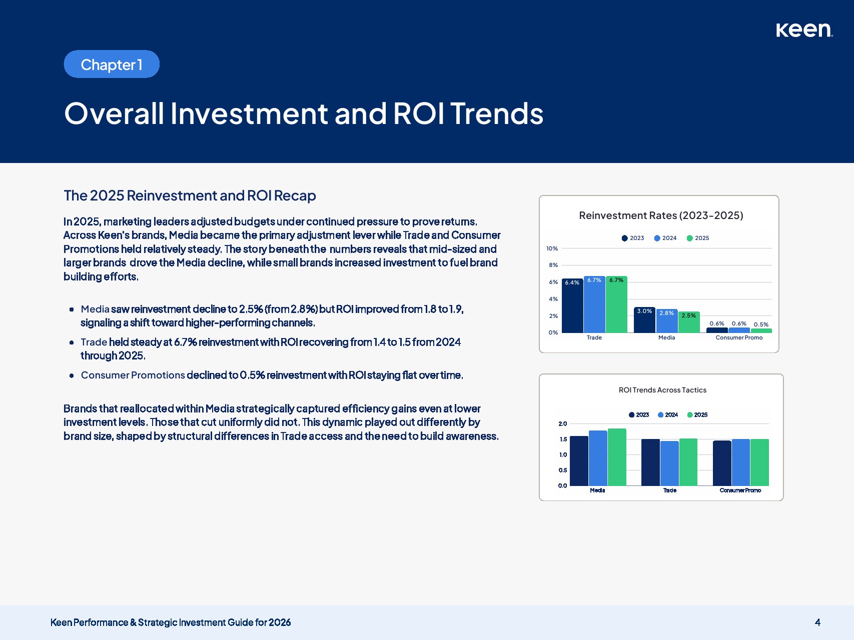Click the 3.0% Media bar for 2023

click(x=644, y=320)
